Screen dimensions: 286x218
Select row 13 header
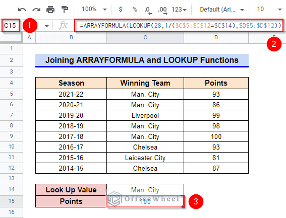[x=11, y=178]
